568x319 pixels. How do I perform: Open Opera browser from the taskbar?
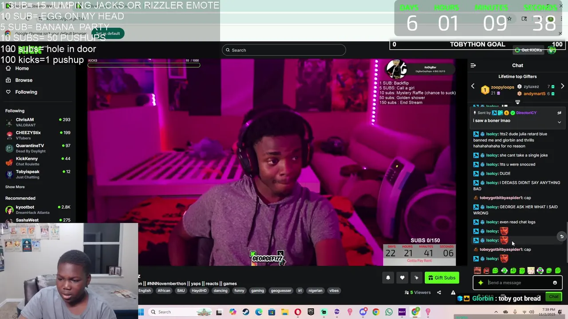(x=298, y=312)
